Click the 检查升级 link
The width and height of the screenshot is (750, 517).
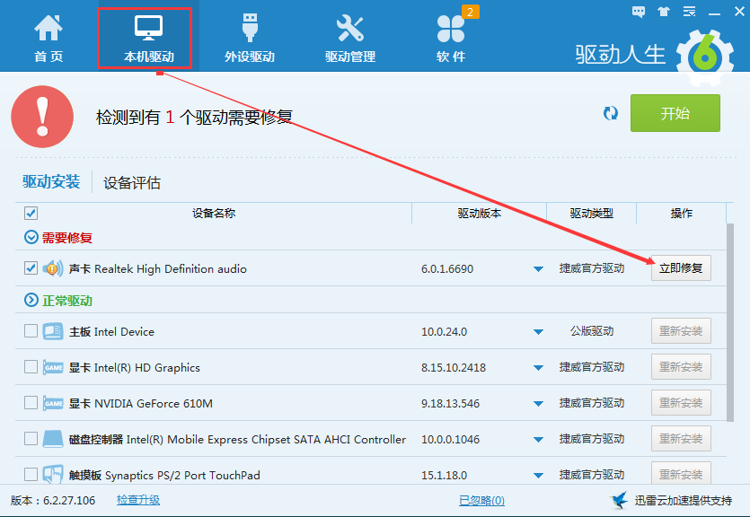(x=138, y=500)
